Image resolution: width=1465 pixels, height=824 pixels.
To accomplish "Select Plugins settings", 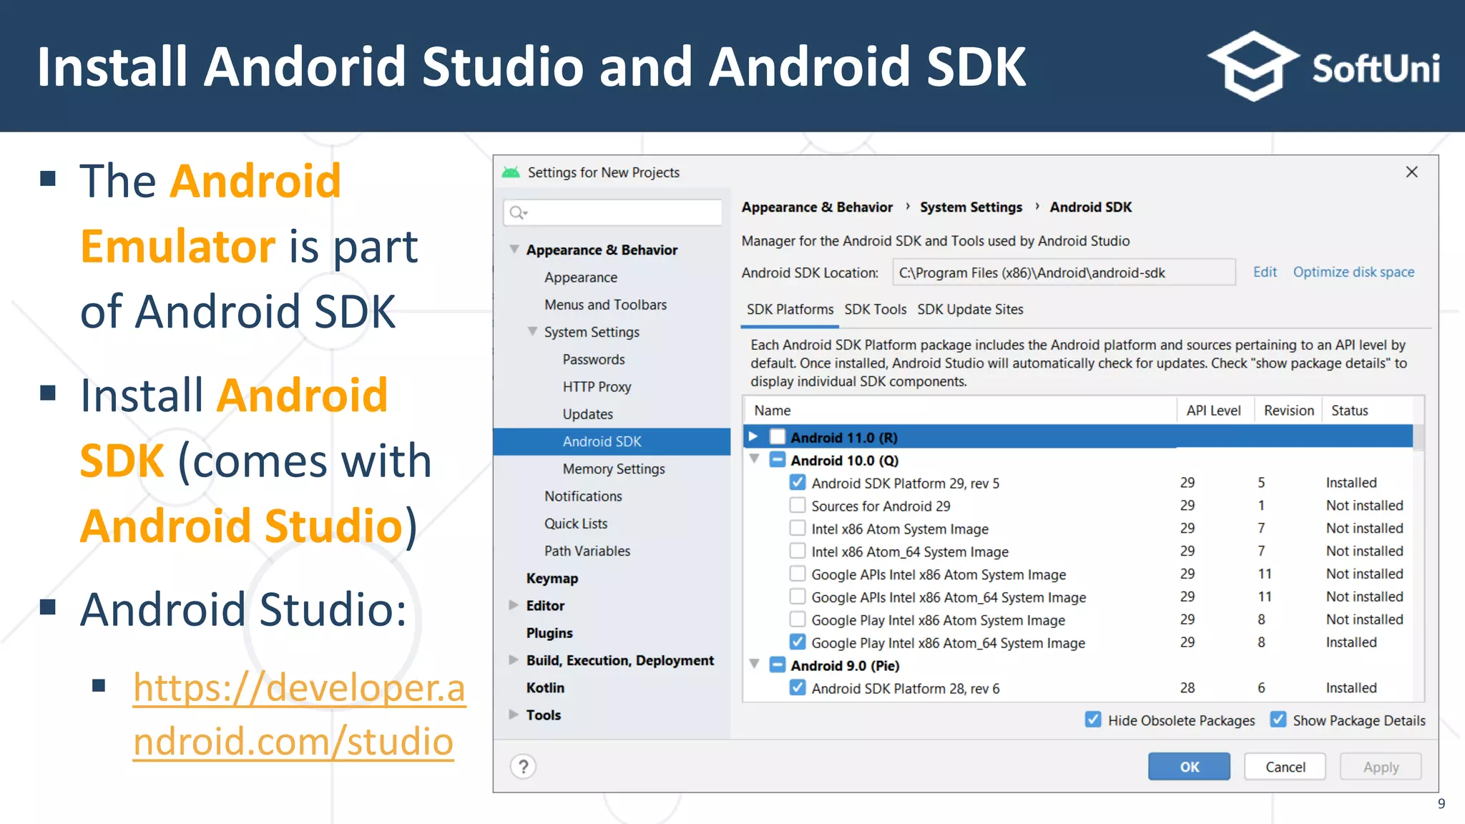I will [x=549, y=633].
